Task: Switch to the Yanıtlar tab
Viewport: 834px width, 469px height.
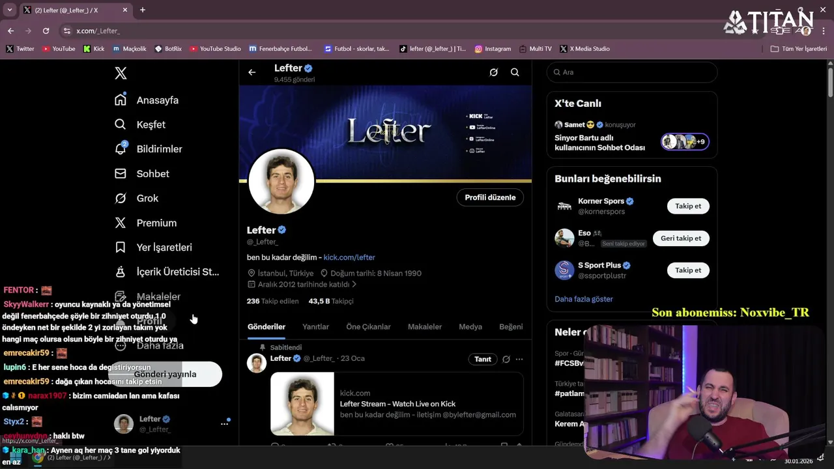Action: 315,327
